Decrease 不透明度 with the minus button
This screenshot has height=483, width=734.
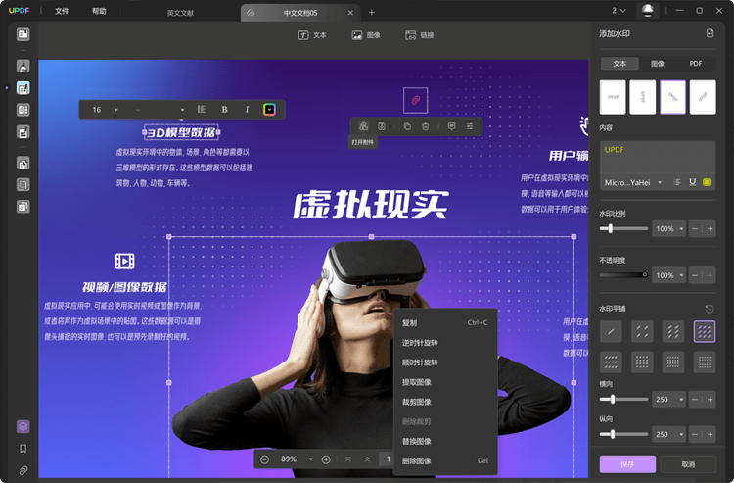click(695, 275)
